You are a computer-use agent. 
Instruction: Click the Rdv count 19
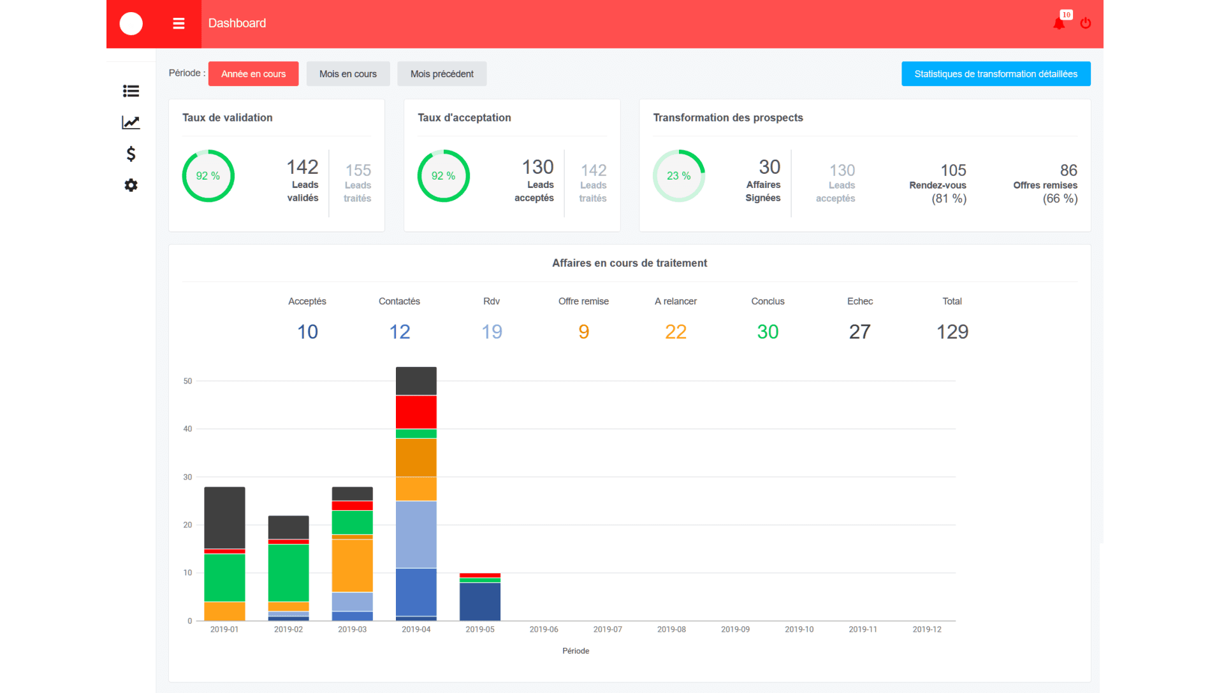[492, 332]
